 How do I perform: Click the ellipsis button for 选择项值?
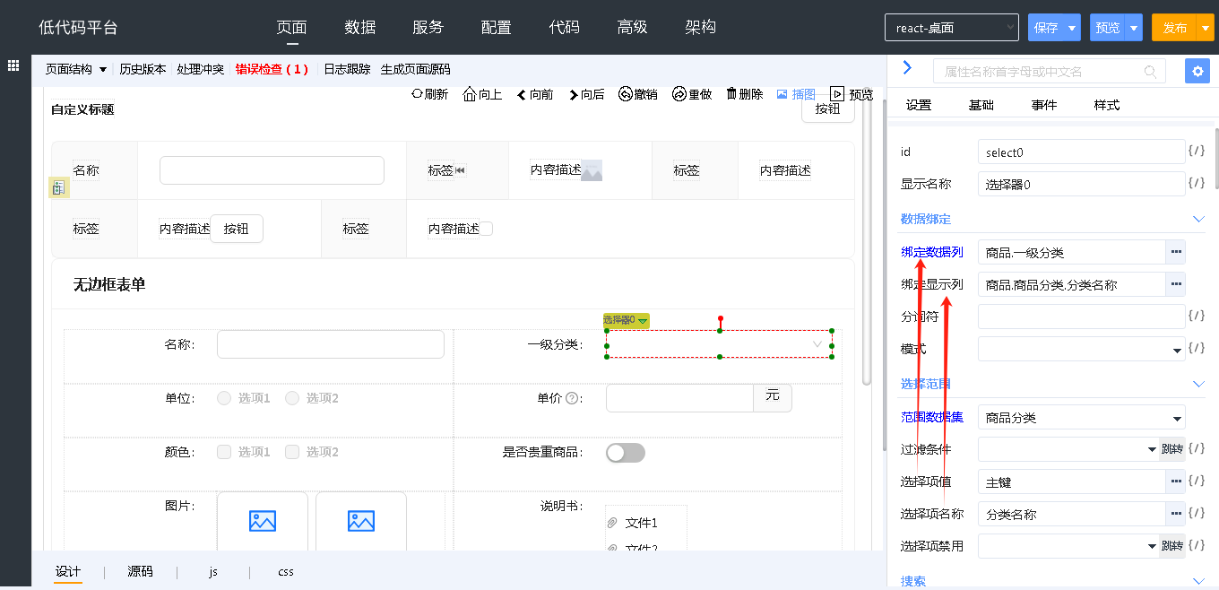(x=1176, y=482)
